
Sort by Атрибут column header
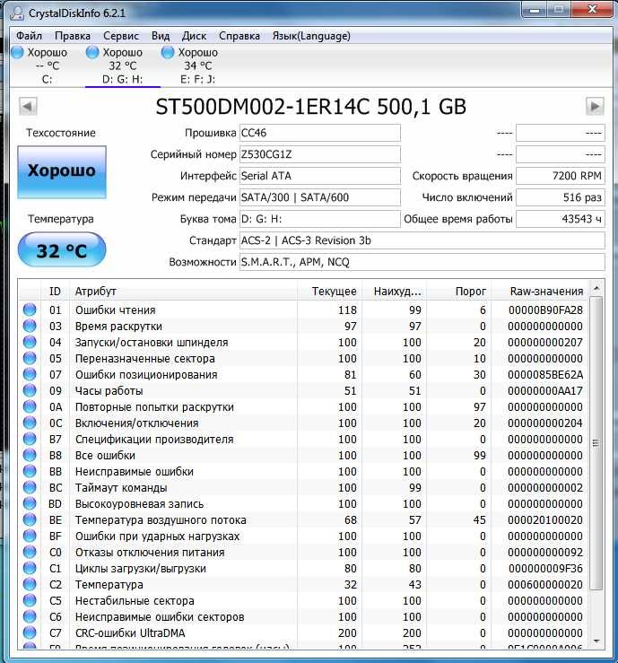click(x=183, y=292)
